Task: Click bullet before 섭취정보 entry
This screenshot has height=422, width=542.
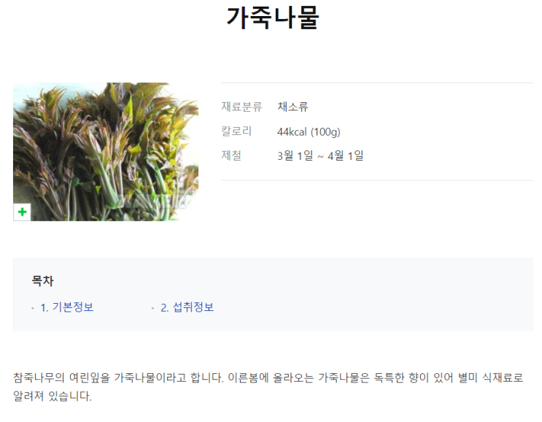Action: 152,308
